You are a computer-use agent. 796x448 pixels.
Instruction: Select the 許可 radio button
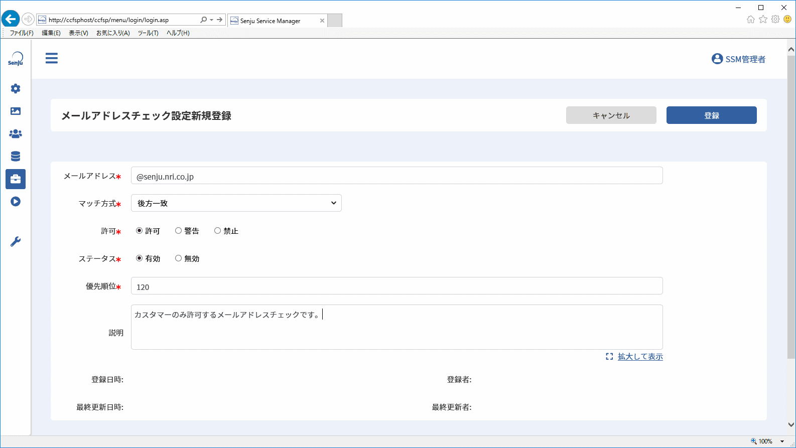click(x=140, y=231)
